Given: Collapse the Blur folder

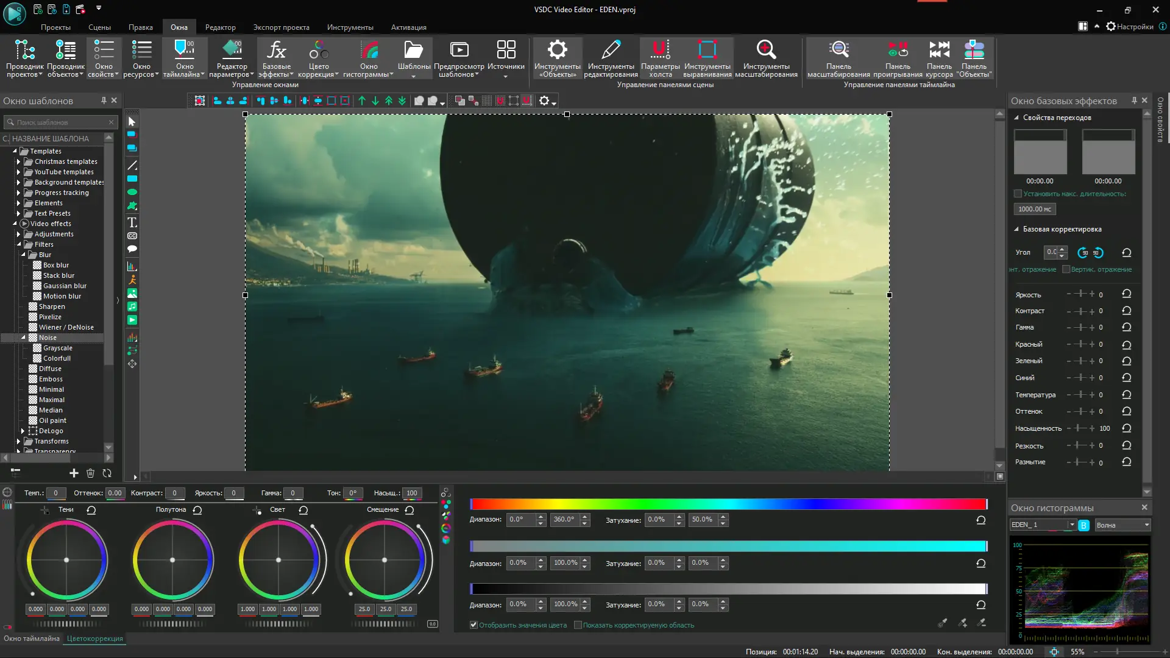Looking at the screenshot, I should [23, 255].
